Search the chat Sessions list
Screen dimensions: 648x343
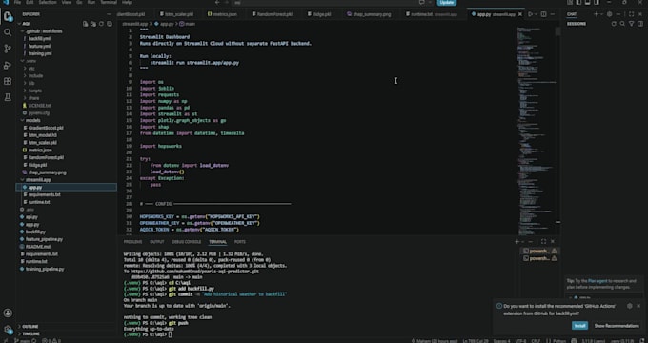point(622,24)
